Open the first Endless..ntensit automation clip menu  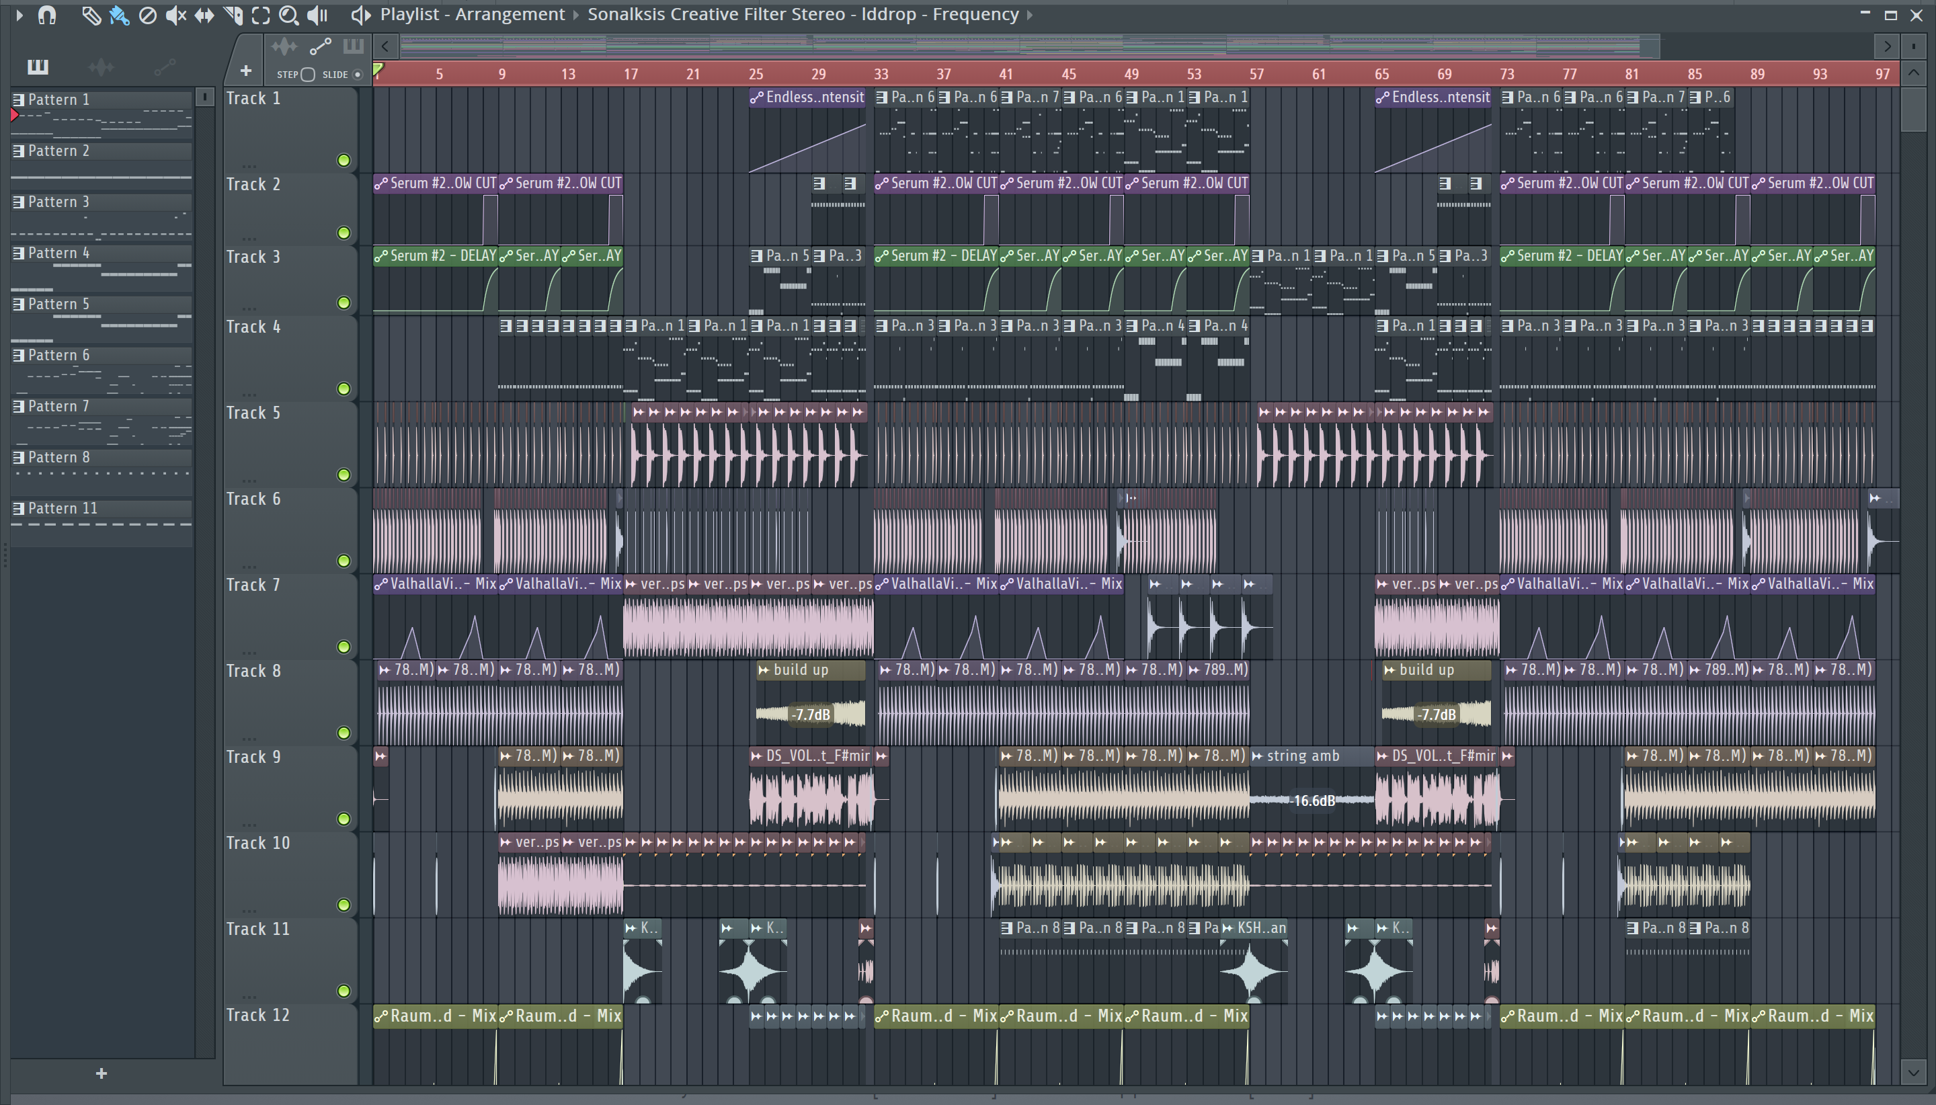coord(757,97)
